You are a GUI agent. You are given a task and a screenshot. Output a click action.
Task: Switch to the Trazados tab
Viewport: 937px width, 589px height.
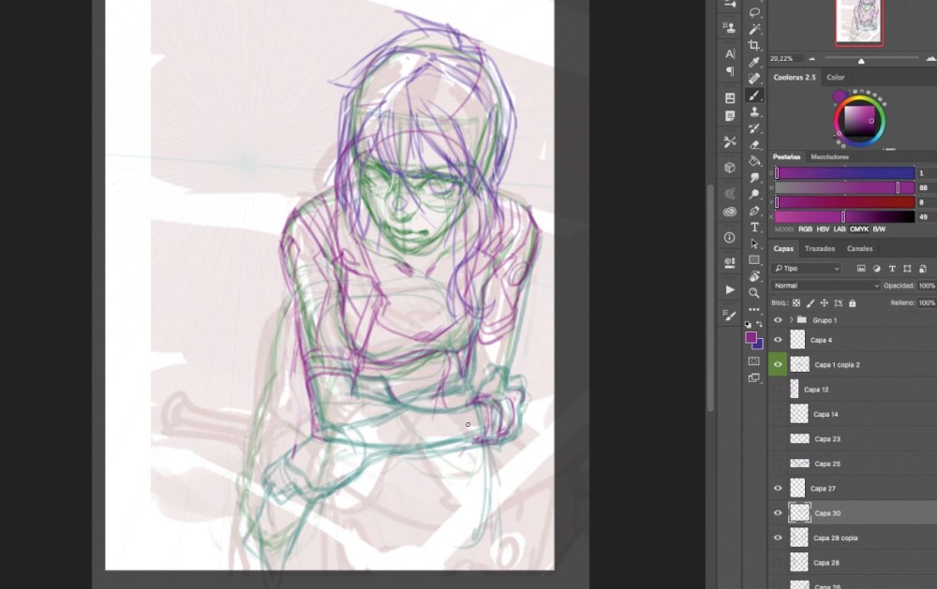click(x=819, y=248)
